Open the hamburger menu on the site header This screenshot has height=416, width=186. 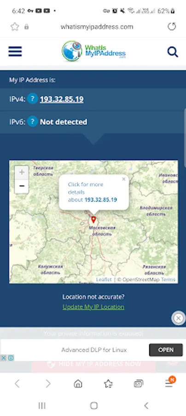click(x=15, y=51)
